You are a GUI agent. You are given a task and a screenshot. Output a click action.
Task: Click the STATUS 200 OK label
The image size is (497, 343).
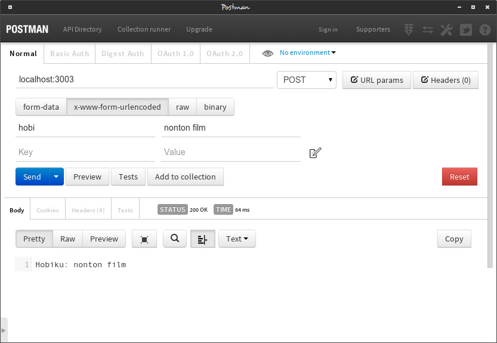(x=183, y=209)
